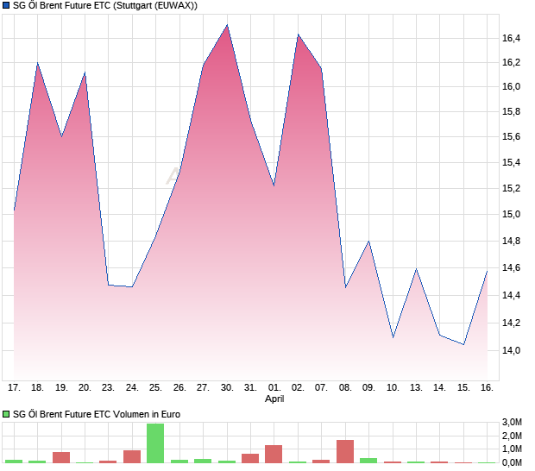Click the '16.' date label on the x-axis
The width and height of the screenshot is (535, 471).
point(487,388)
